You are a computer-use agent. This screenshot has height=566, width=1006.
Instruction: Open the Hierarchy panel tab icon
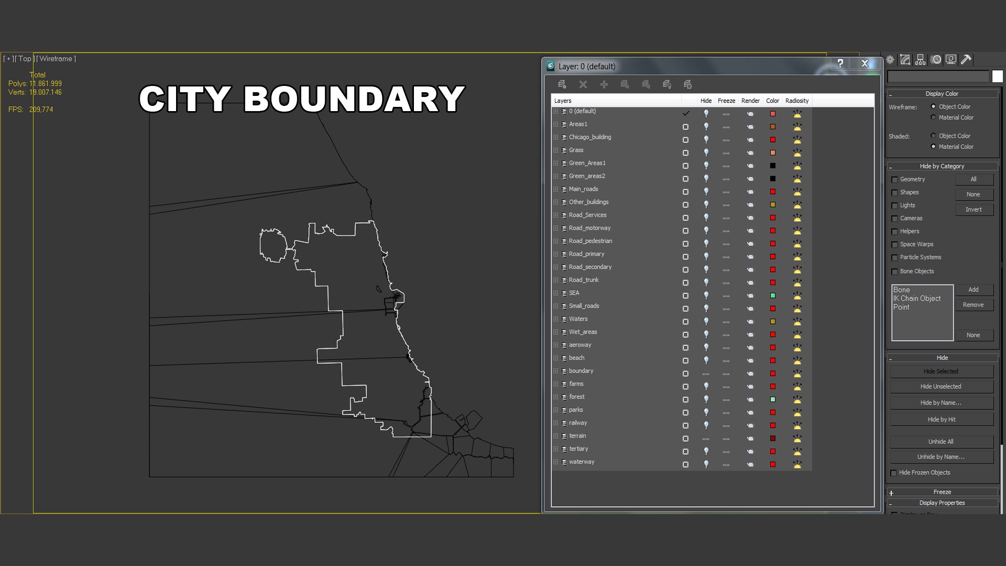pyautogui.click(x=920, y=60)
